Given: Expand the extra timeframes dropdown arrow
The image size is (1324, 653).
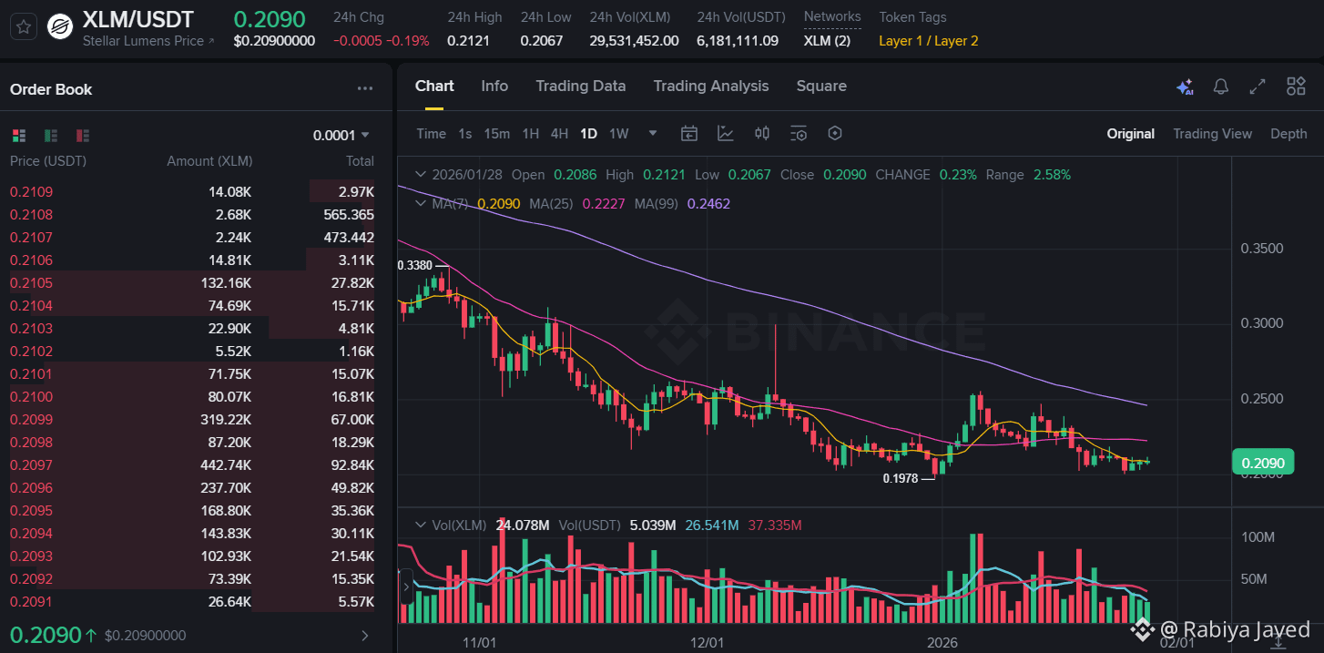Looking at the screenshot, I should click(x=652, y=133).
